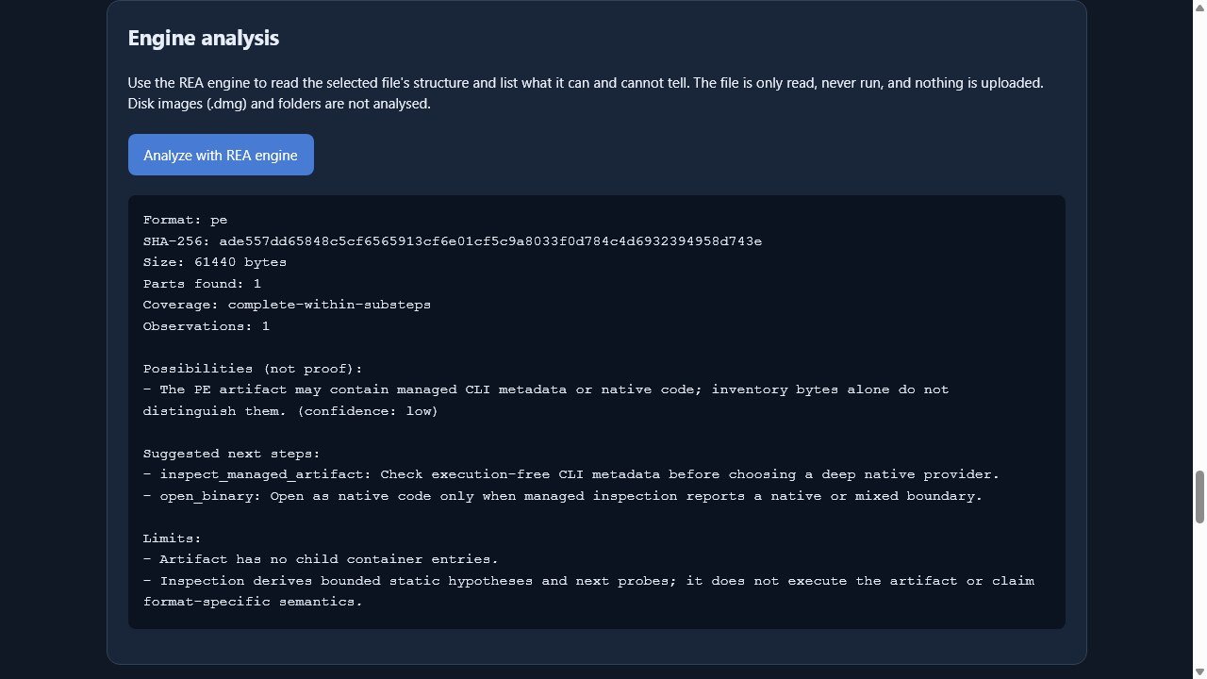Screen dimensions: 1207x679
Task: Click the Analyze with REA engine button
Action: tap(221, 155)
